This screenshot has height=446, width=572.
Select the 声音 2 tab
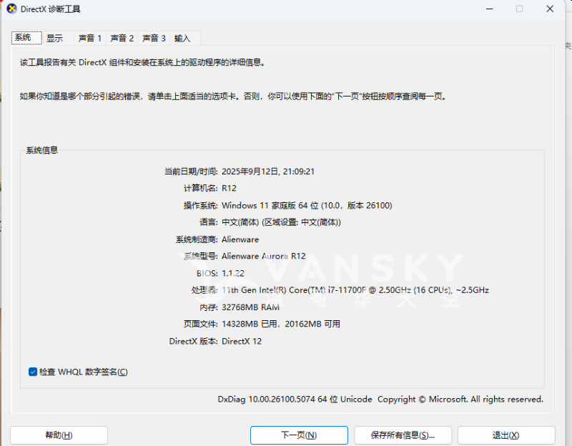122,38
